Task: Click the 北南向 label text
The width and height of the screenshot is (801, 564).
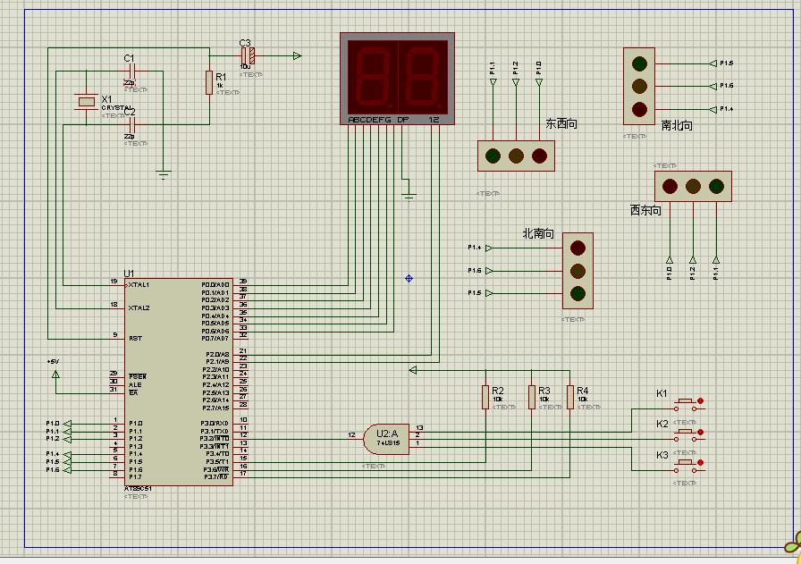Action: point(538,234)
